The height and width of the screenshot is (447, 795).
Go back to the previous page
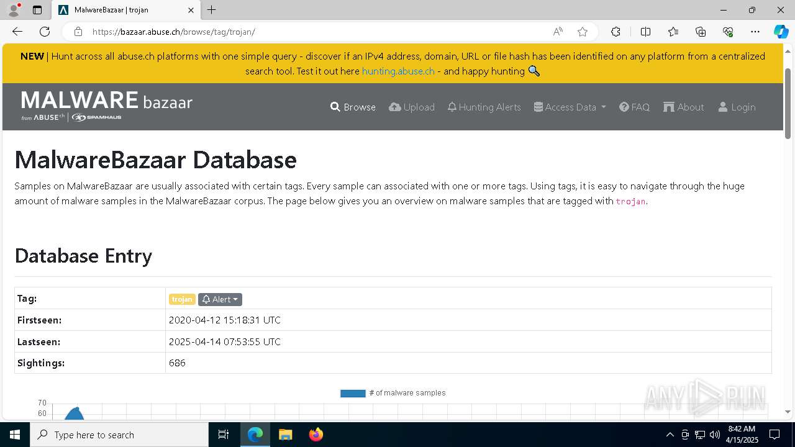(17, 32)
